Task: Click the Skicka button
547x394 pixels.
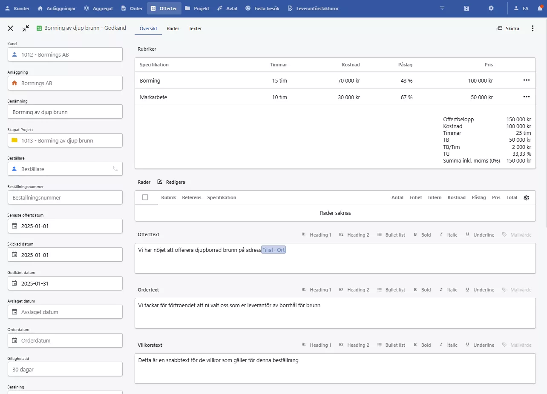Action: 508,29
